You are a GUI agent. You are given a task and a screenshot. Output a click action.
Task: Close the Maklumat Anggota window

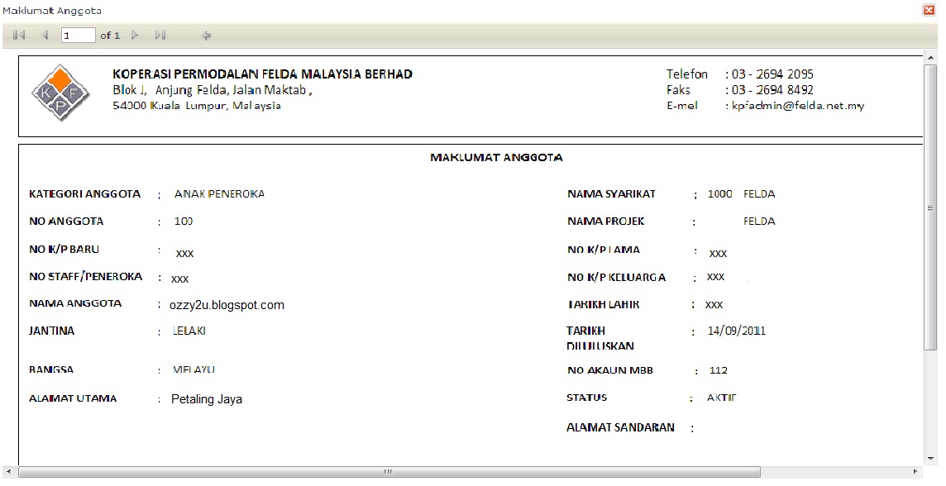point(928,10)
